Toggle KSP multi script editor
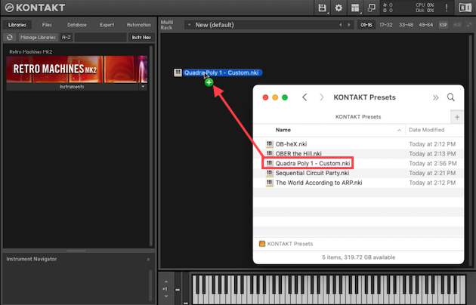The height and width of the screenshot is (305, 476). [444, 25]
